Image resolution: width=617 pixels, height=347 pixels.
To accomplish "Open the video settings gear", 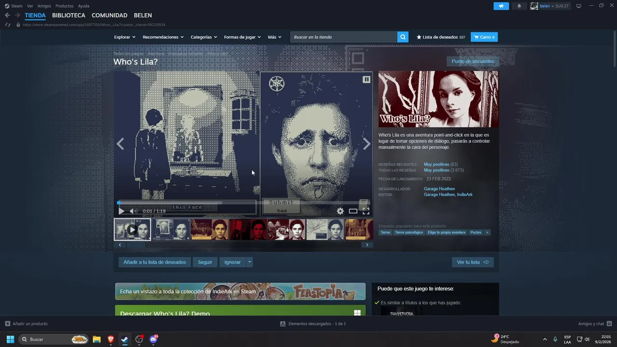I will (340, 211).
